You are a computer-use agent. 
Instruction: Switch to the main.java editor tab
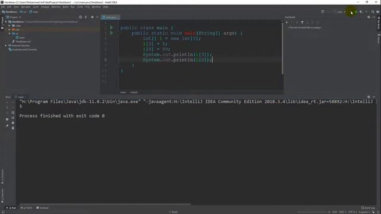[x=111, y=17]
